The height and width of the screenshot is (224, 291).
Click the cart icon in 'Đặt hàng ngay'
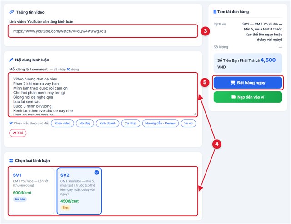[233, 83]
